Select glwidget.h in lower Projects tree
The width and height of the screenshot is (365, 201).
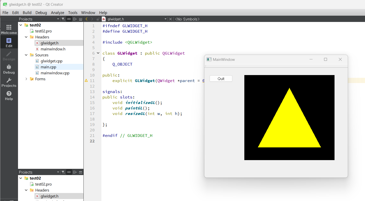pyautogui.click(x=49, y=196)
